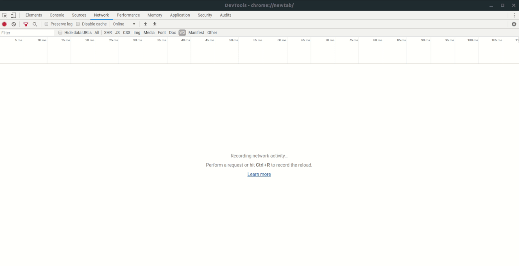Enable the Preserve log checkbox
519x266 pixels.
[46, 24]
